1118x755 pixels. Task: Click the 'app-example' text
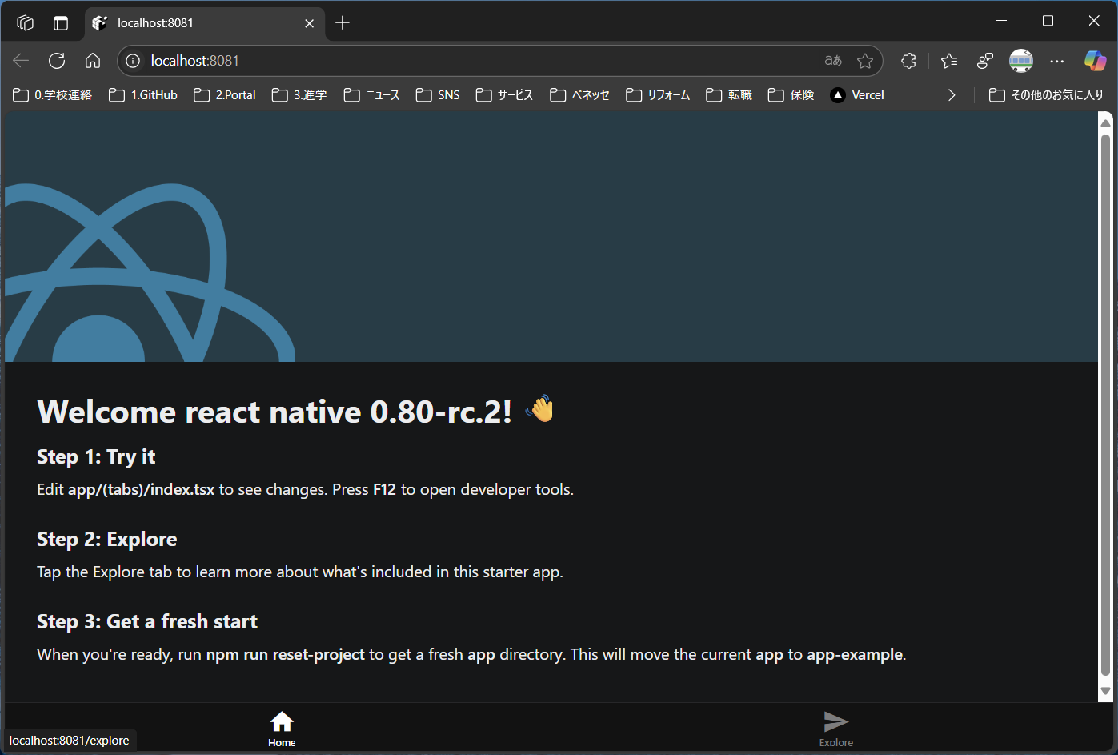click(855, 655)
